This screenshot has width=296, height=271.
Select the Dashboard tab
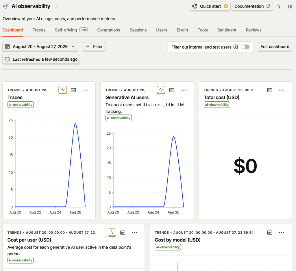[13, 30]
